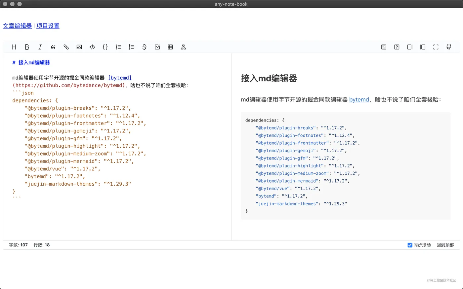Click the plugin-breaks line in the editor
463x289 pixels.
coord(78,108)
